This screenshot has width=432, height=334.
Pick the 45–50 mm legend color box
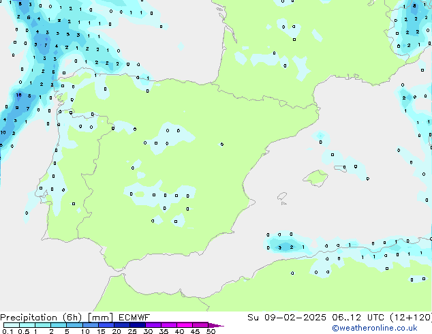[x=200, y=325]
